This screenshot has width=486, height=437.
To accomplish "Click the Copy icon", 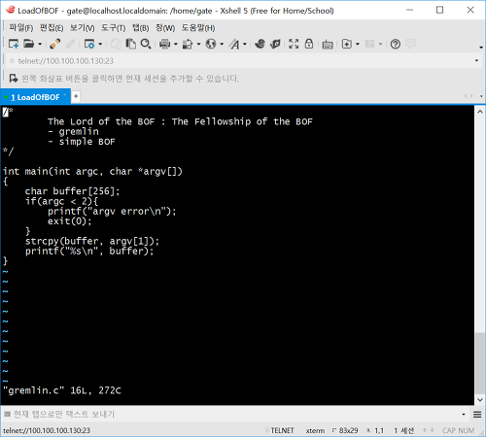I will click(116, 44).
